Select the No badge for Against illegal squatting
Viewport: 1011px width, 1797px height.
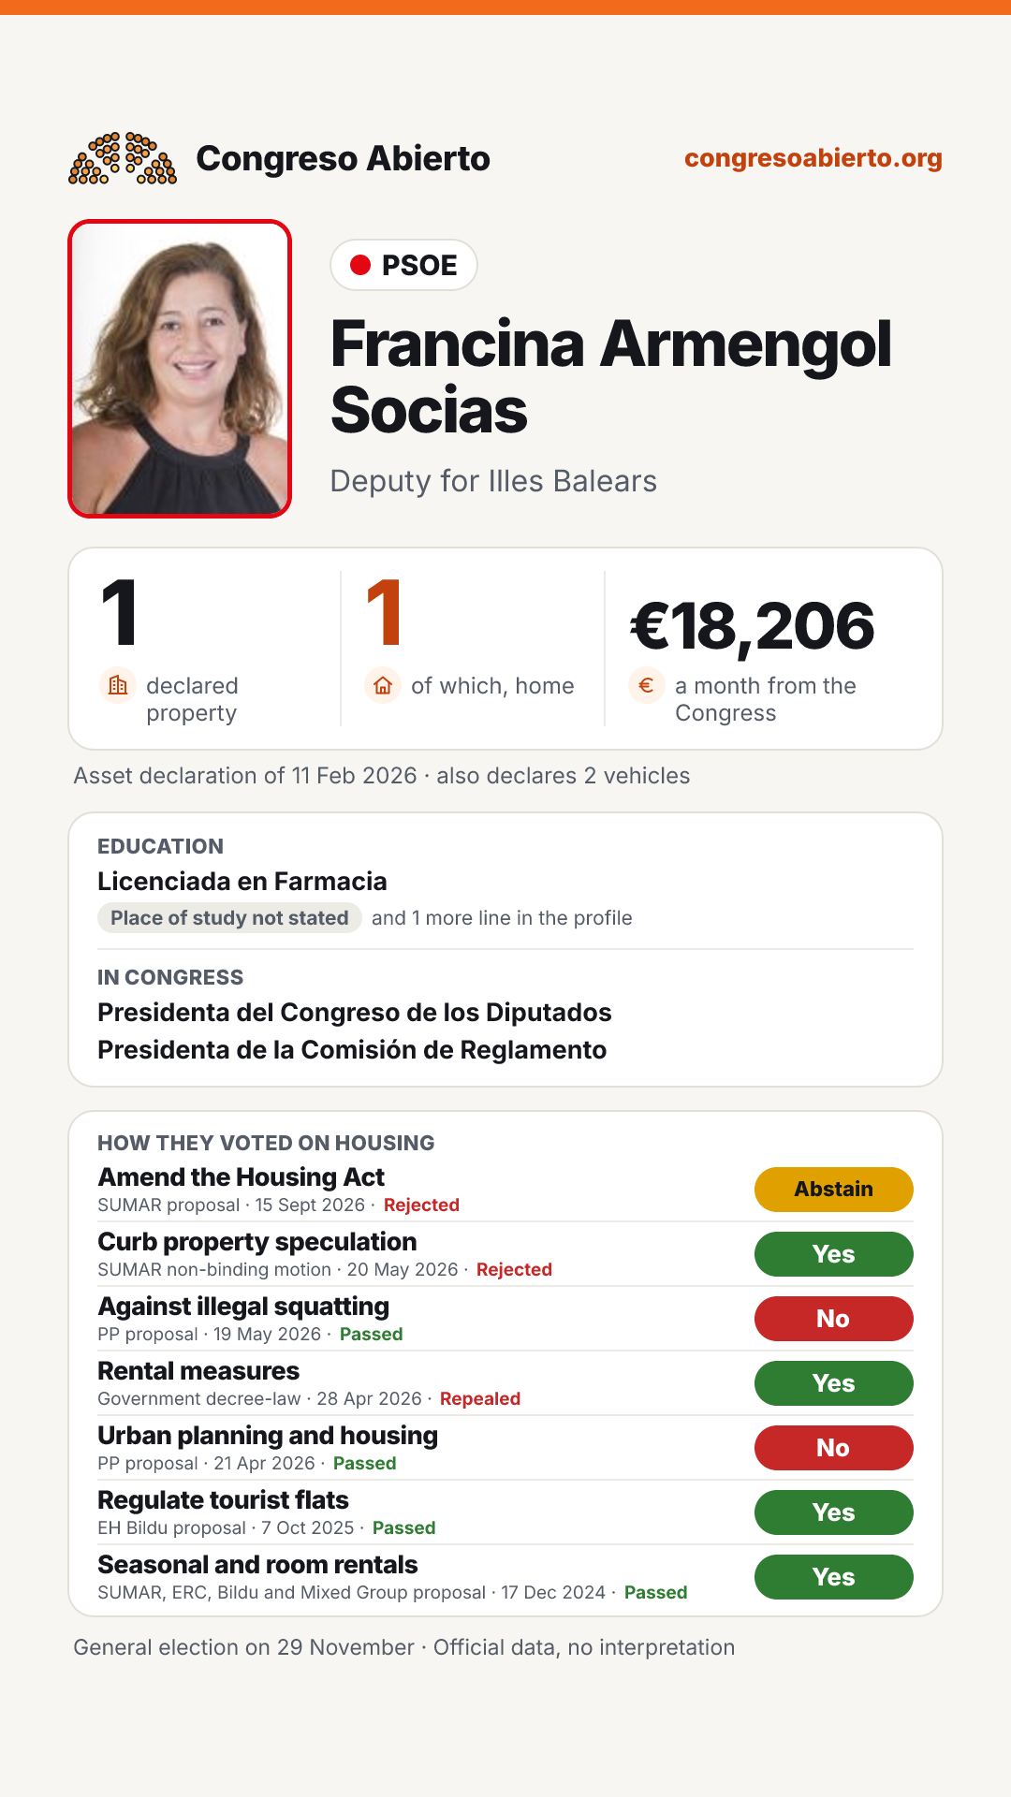[x=834, y=1319]
